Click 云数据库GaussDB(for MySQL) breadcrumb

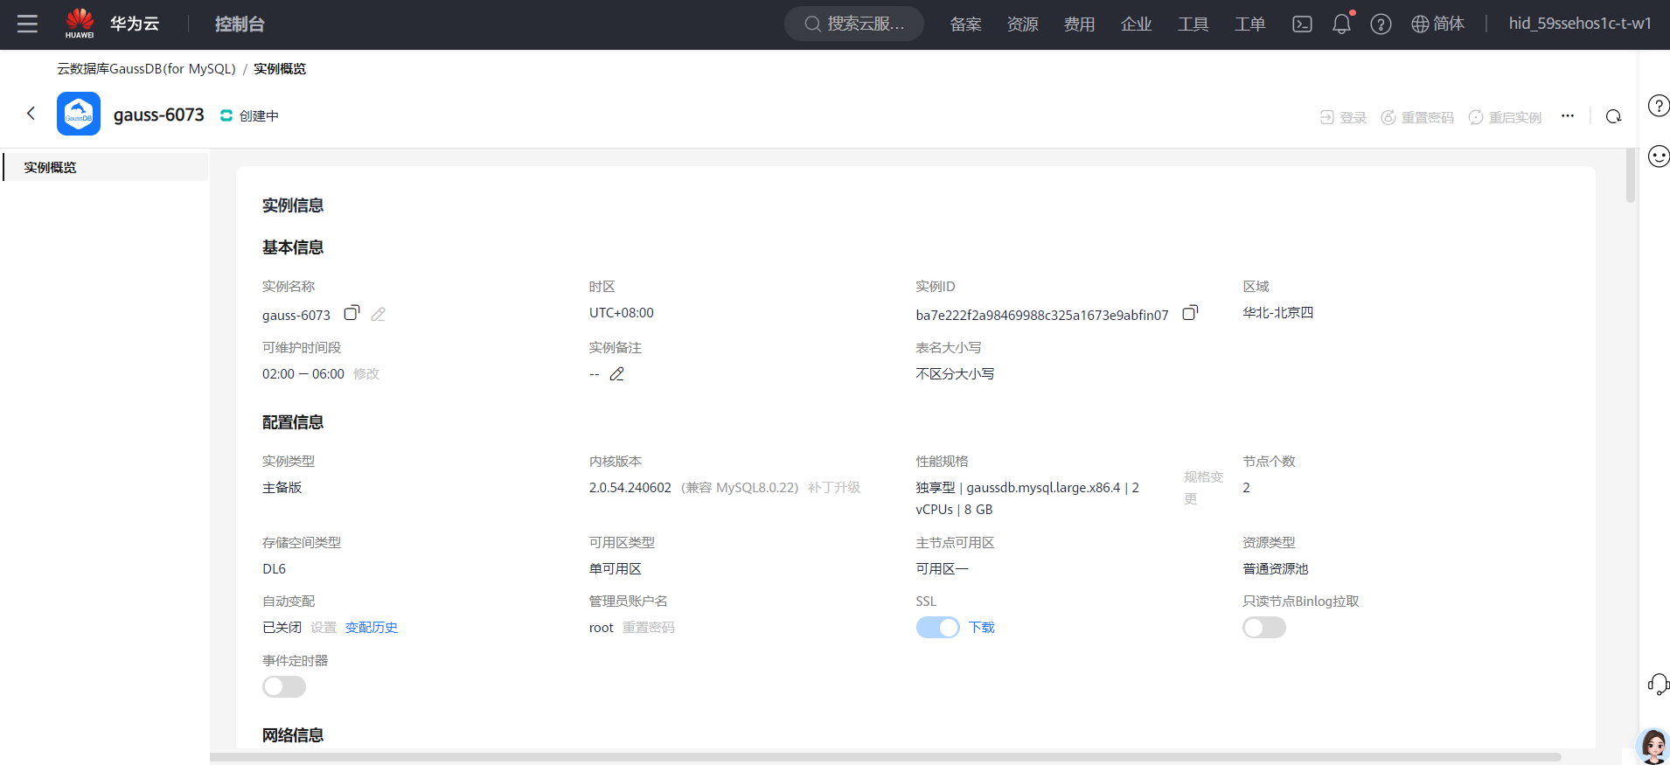click(x=147, y=69)
